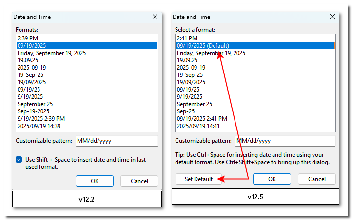The image size is (352, 220).
Task: Choose the 09/19/2025 2:41 PM format
Action: 202,118
